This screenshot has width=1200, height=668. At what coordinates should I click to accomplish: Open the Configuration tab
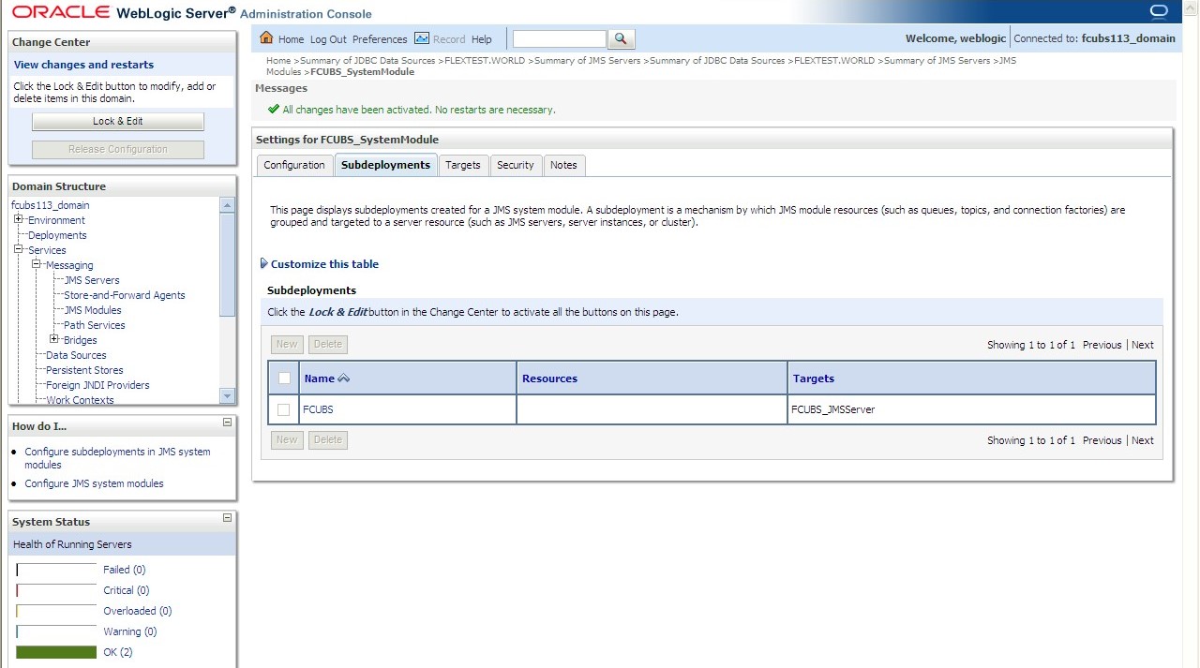click(293, 165)
